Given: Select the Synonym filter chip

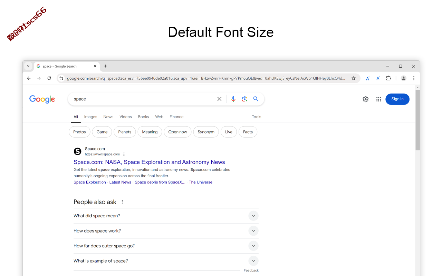Looking at the screenshot, I should [x=206, y=132].
